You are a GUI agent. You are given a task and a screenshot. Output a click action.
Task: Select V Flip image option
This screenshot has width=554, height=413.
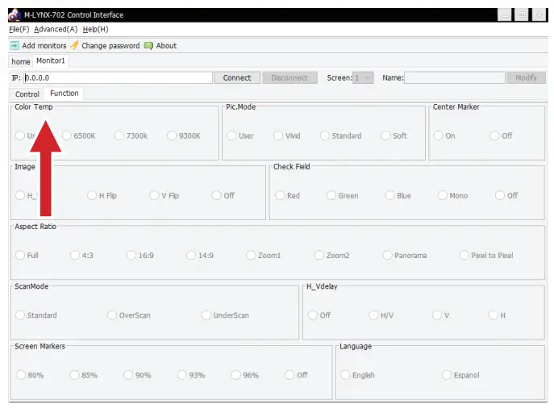point(165,195)
